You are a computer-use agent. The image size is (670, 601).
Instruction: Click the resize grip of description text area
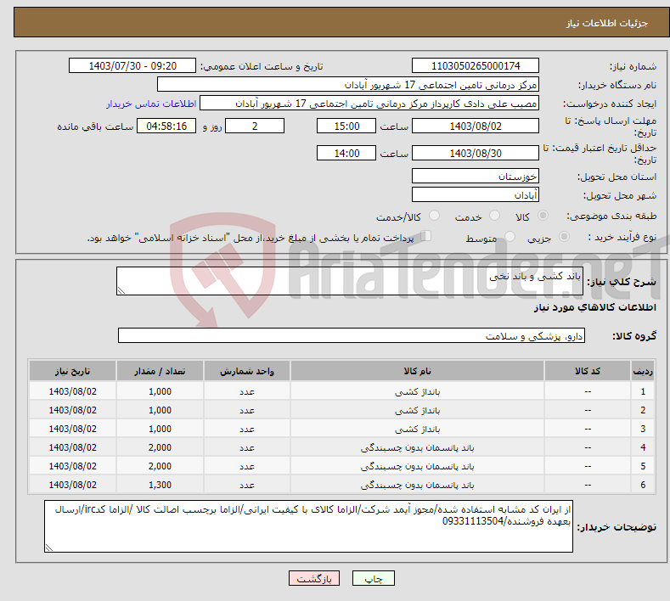121,290
